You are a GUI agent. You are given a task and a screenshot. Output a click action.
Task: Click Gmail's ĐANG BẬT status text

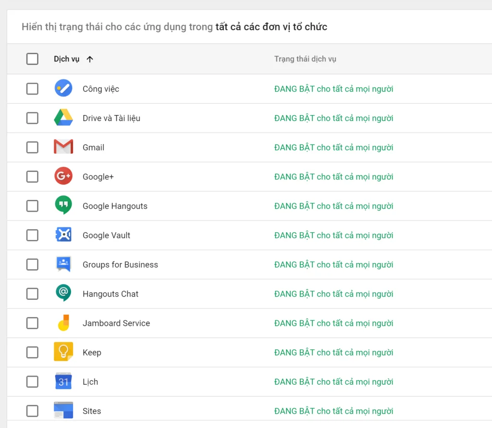pos(333,148)
